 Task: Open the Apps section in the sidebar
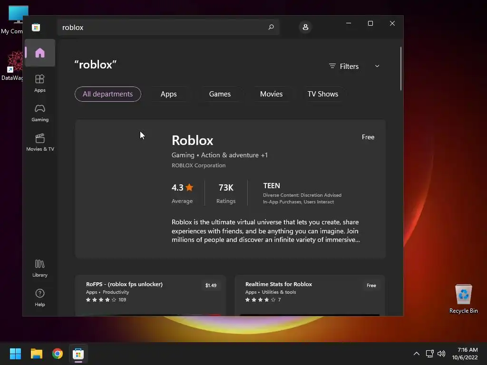tap(40, 84)
